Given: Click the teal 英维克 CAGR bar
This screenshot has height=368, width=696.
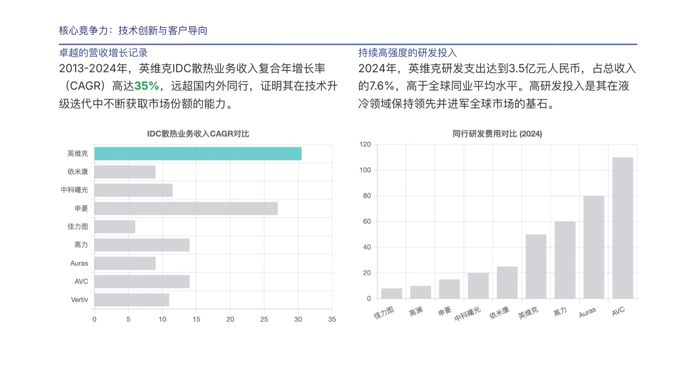Looking at the screenshot, I should click(x=198, y=154).
